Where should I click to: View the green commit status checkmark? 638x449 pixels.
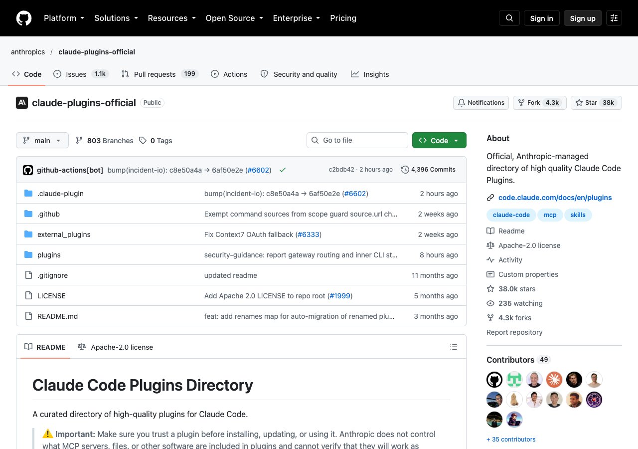283,170
